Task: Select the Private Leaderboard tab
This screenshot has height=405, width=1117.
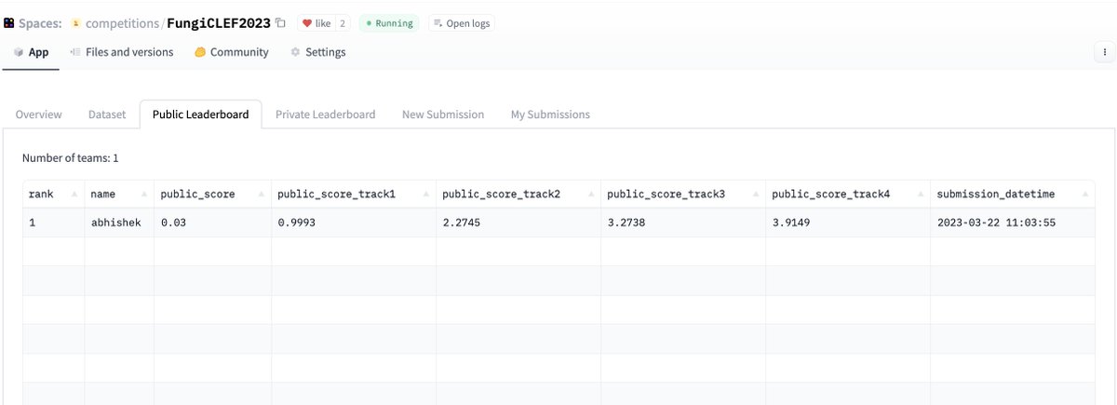Action: coord(326,115)
